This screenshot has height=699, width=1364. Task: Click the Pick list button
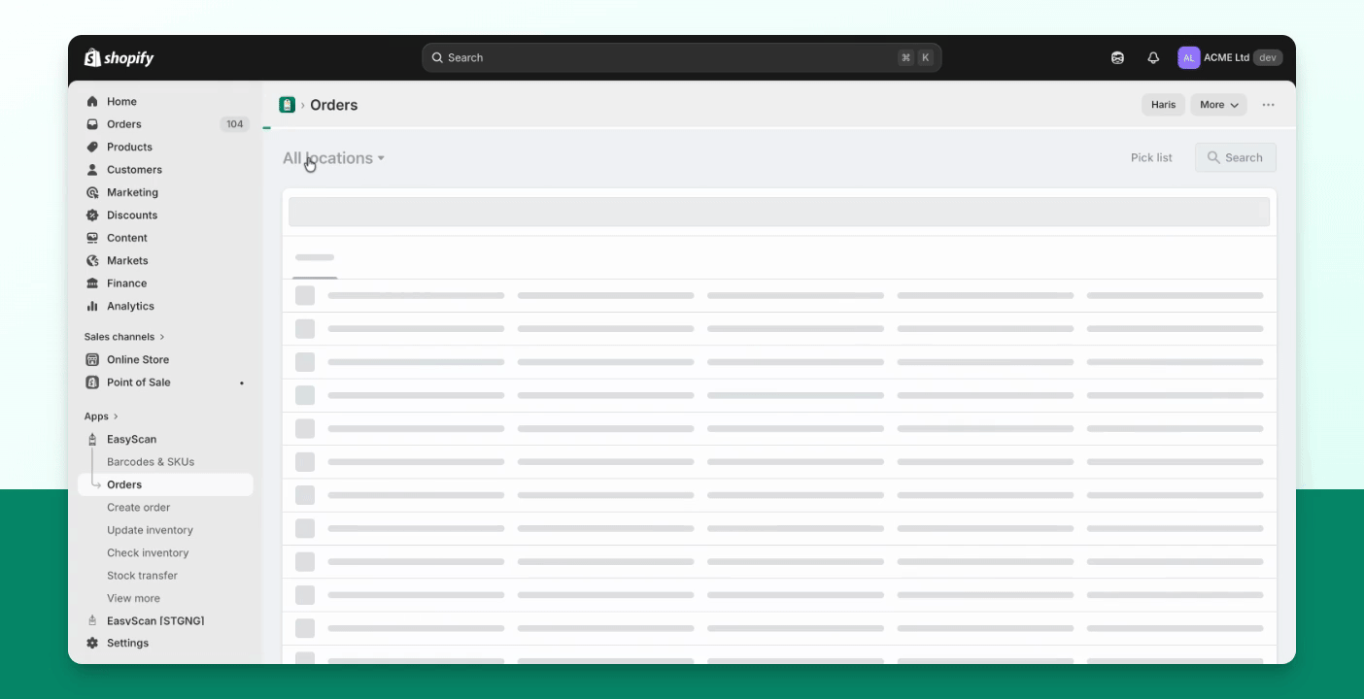pyautogui.click(x=1151, y=157)
